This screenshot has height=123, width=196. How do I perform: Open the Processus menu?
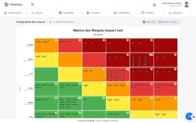tap(150, 13)
